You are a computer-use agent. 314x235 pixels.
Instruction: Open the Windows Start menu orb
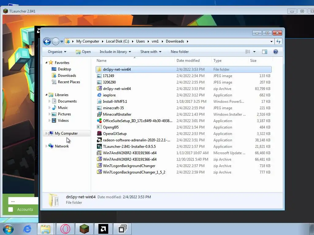click(x=8, y=229)
